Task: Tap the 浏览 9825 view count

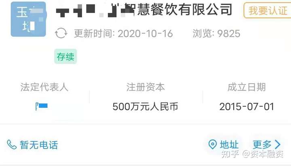Action: point(216,34)
